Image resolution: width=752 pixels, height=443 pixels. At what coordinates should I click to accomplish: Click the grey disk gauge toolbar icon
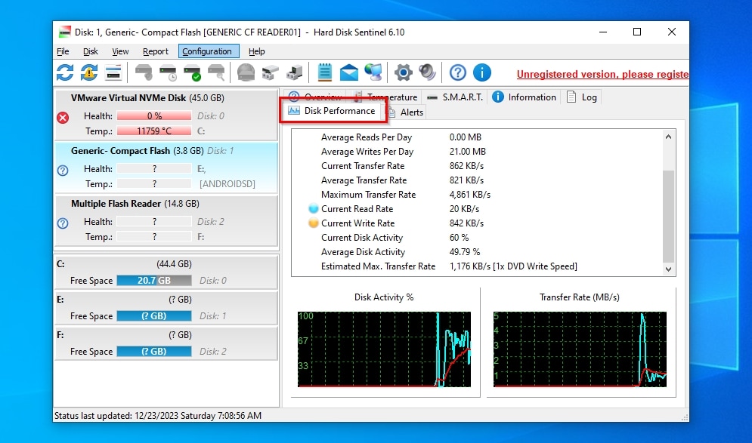(246, 72)
